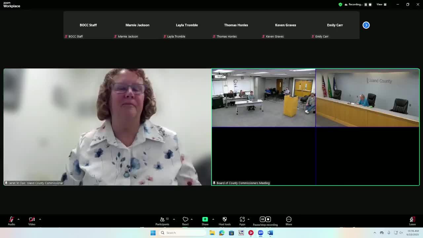Open the blue calendar taskbar app
Image resolution: width=423 pixels, height=238 pixels.
231,233
